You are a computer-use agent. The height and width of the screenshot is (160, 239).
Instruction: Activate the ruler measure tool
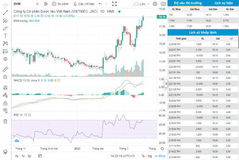[5, 69]
